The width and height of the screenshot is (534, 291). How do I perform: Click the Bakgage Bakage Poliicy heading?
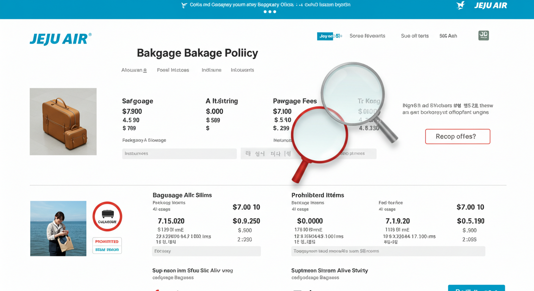point(197,53)
